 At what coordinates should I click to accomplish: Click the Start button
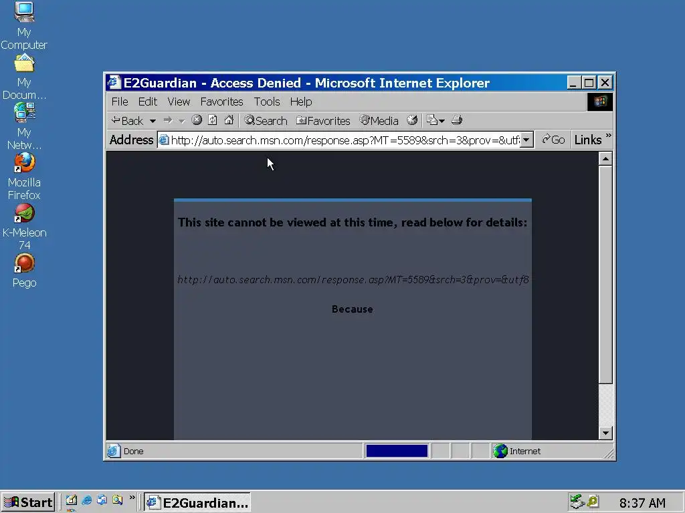pyautogui.click(x=28, y=502)
